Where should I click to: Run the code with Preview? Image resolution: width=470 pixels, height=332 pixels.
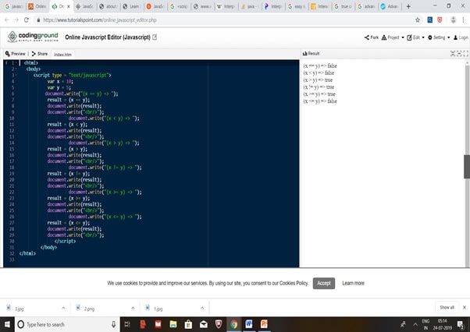(16, 54)
